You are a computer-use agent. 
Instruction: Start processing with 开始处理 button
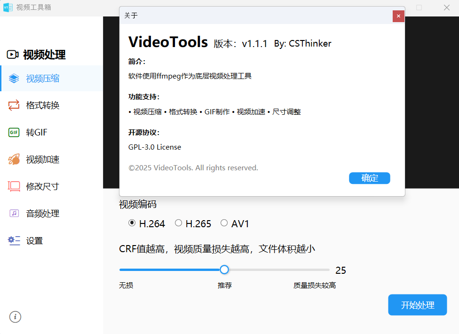418,305
